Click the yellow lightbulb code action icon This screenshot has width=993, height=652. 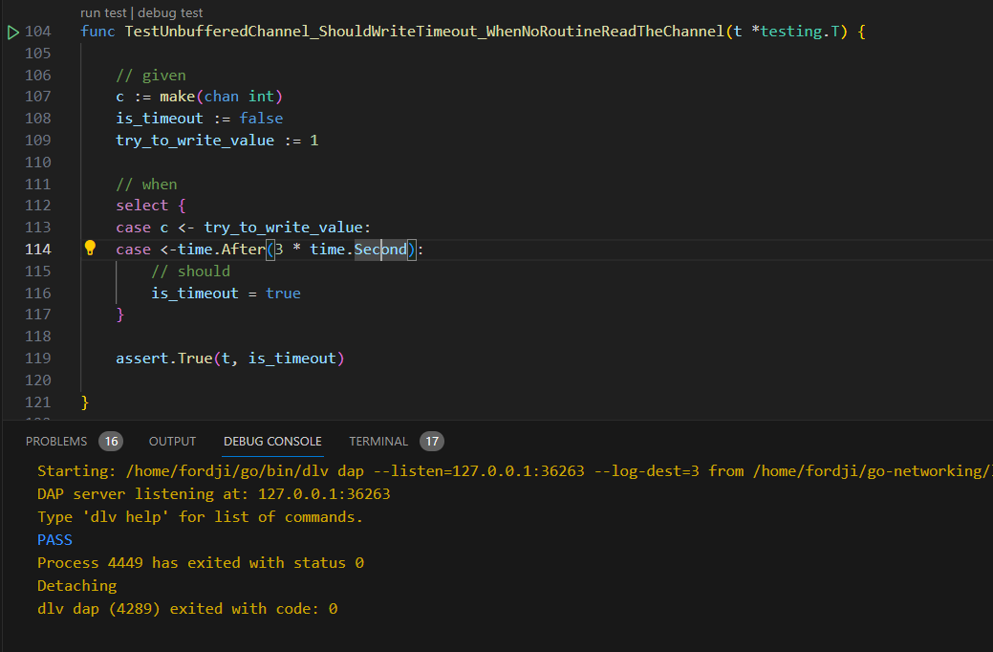pos(90,249)
